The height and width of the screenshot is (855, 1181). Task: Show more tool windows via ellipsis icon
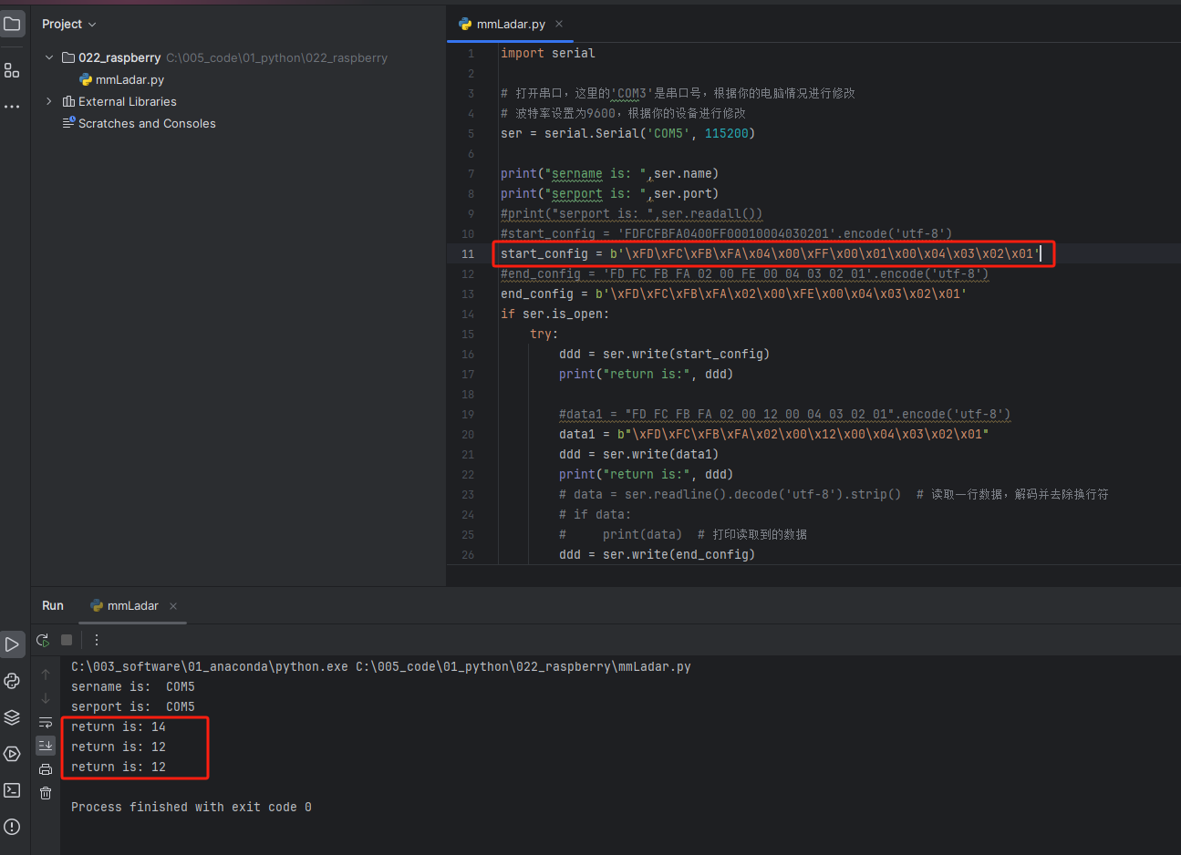point(12,107)
